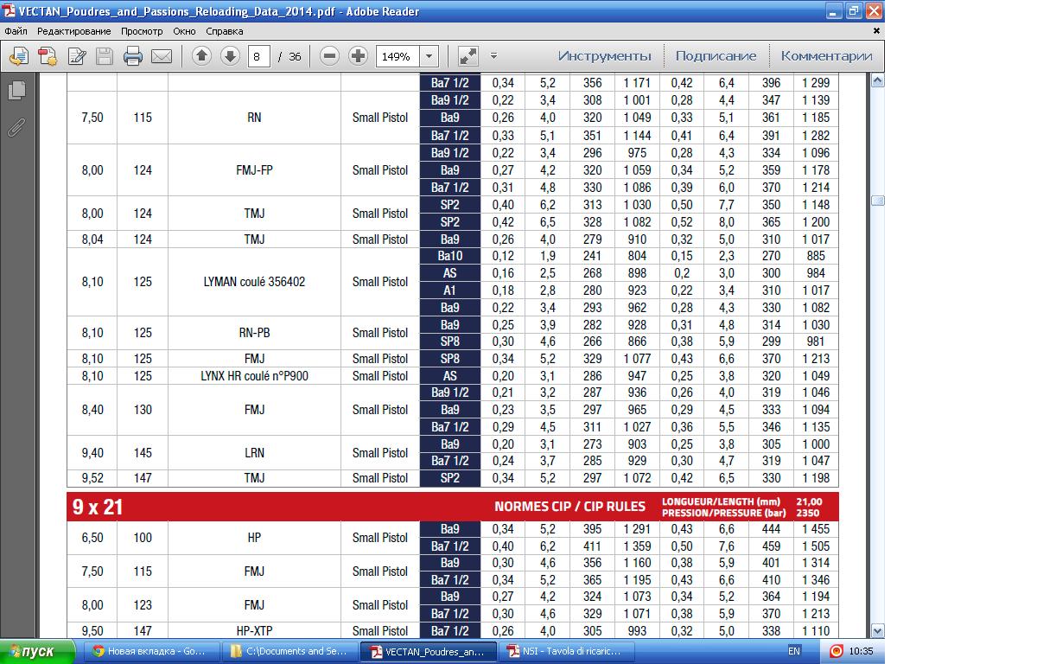This screenshot has height=664, width=1037.
Task: Click the Create PDF online toolbar icon
Action: pos(18,56)
